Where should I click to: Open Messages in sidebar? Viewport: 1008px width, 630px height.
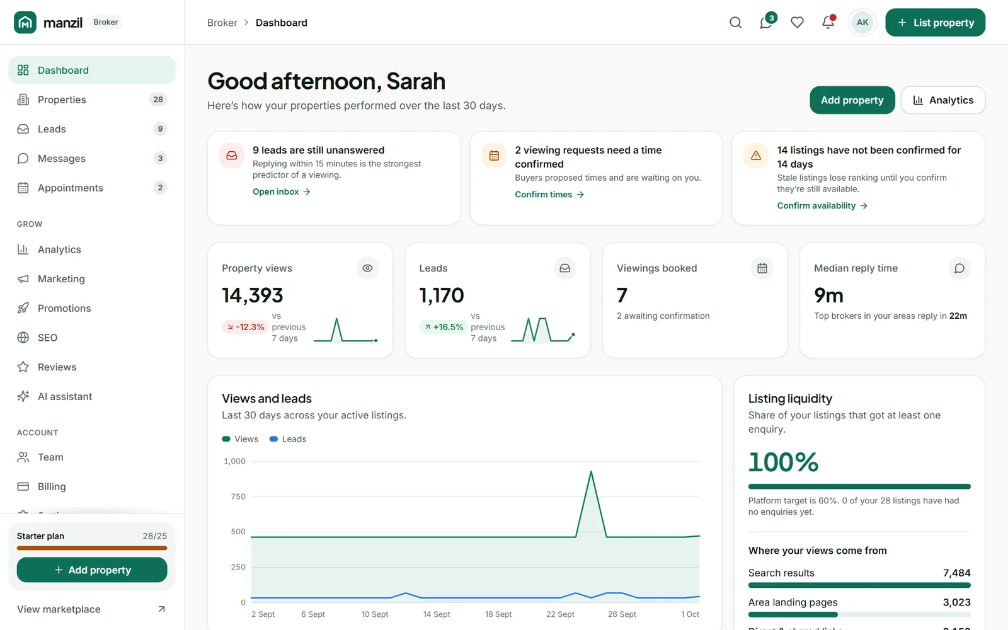coord(92,158)
